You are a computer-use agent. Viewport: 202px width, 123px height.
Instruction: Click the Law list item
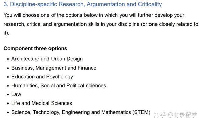click(16, 94)
